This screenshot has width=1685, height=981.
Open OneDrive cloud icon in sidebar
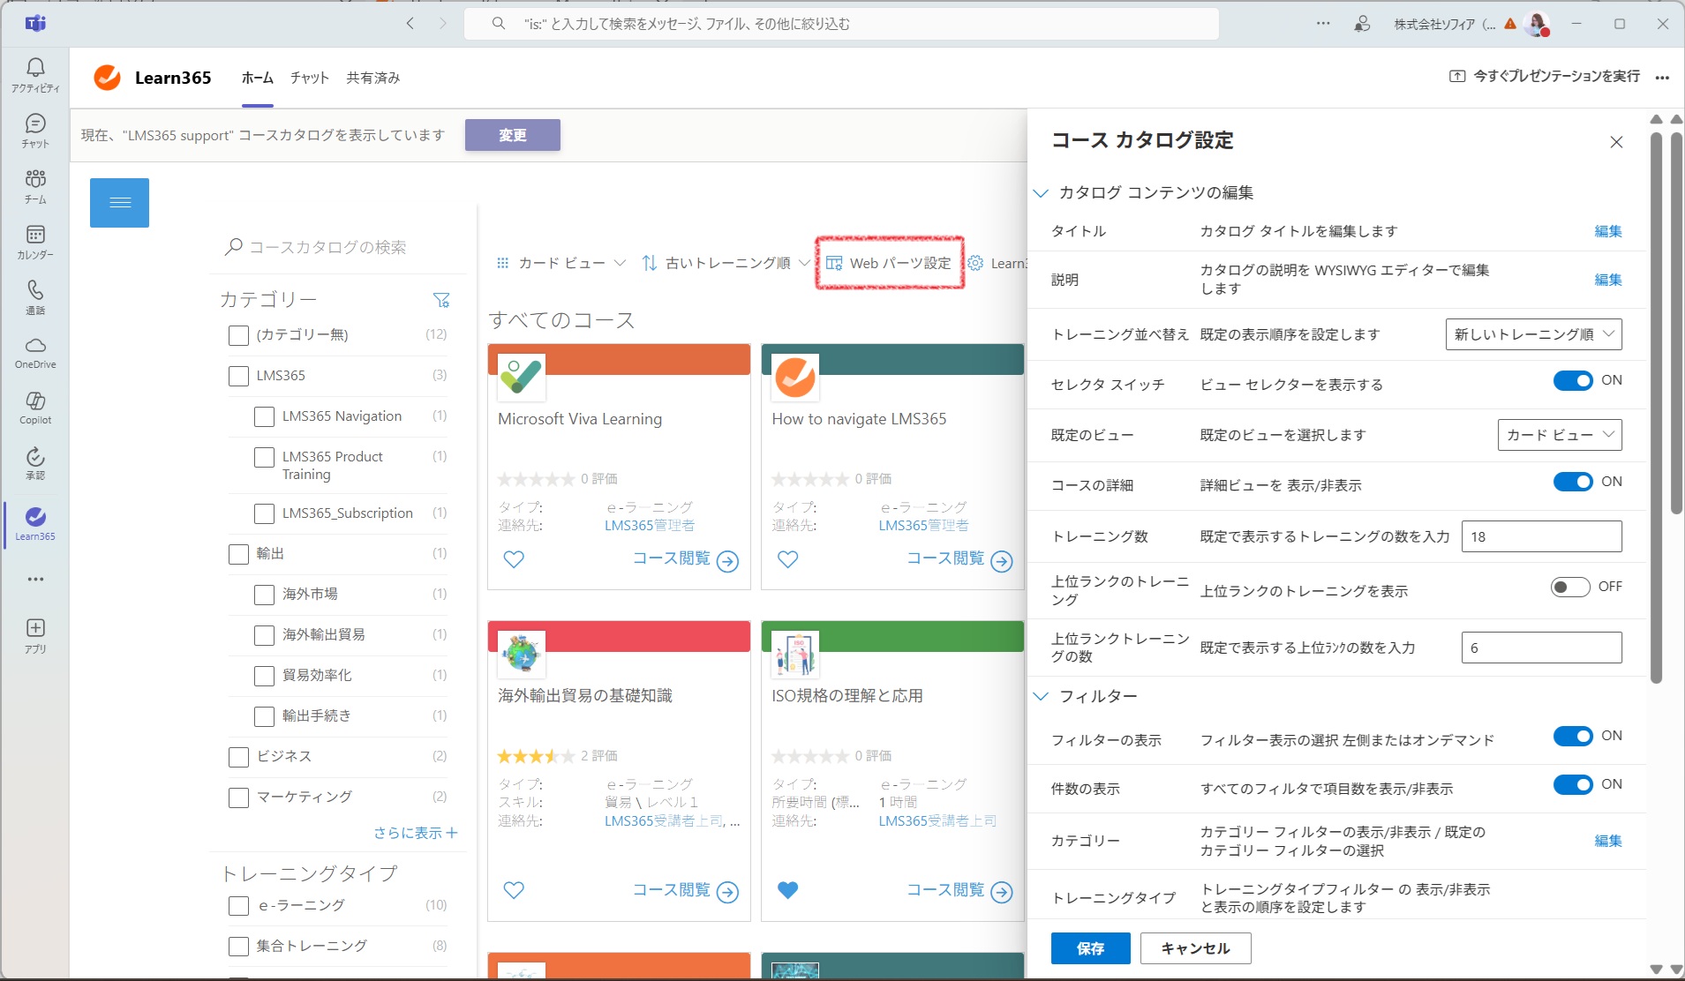35,353
